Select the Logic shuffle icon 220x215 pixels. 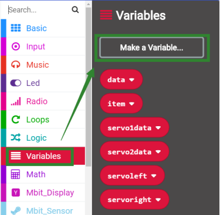click(x=16, y=138)
